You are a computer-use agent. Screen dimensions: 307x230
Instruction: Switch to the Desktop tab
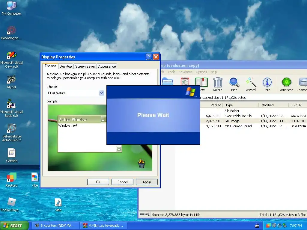[66, 66]
